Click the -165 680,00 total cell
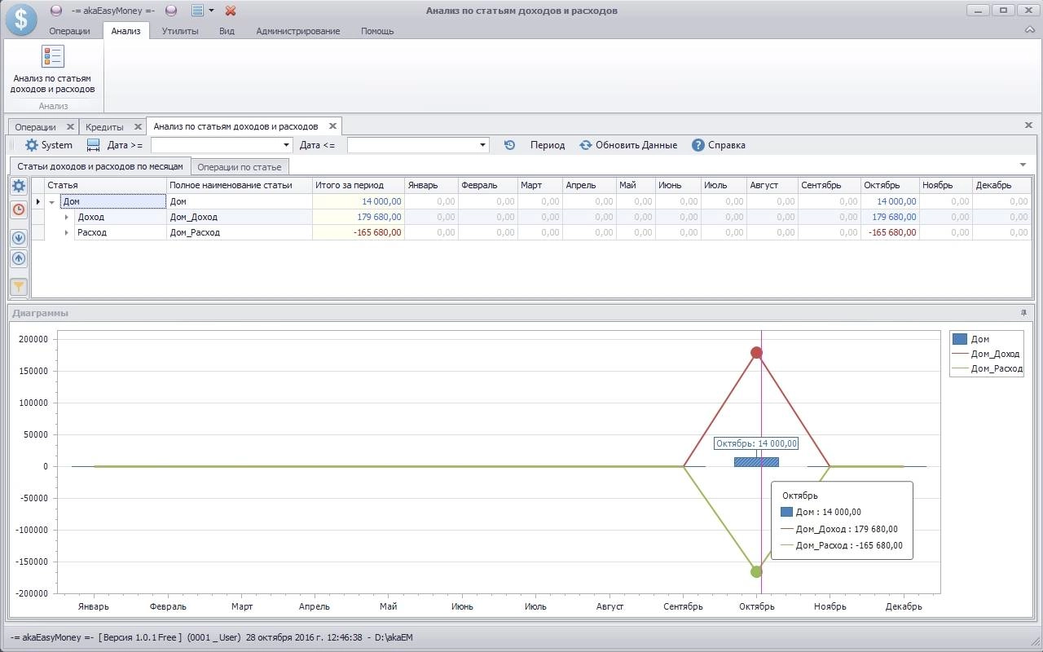1043x652 pixels. coord(359,233)
